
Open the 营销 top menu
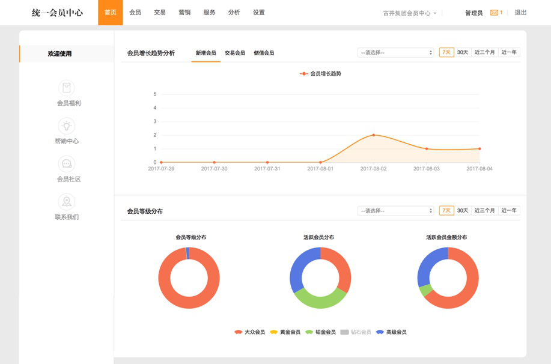click(184, 13)
